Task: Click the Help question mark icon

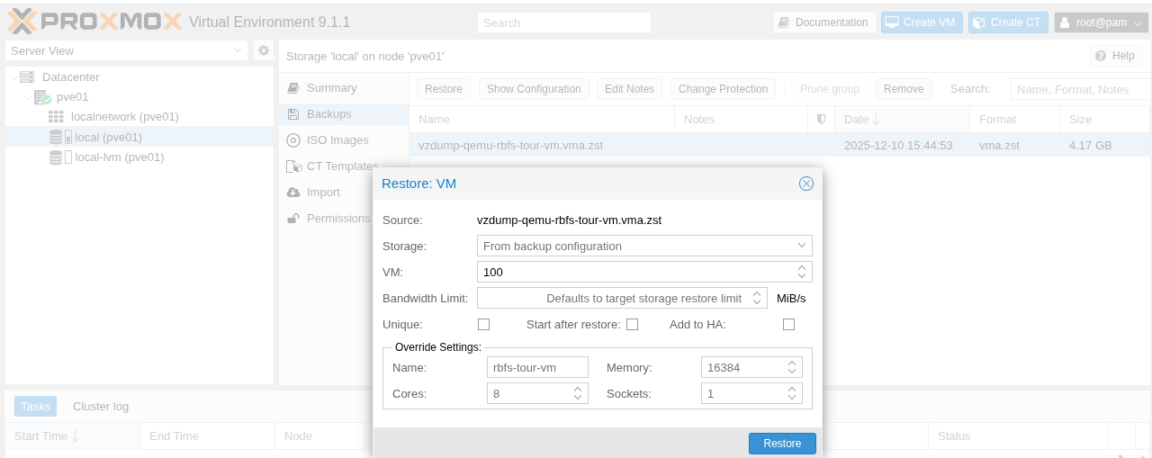Action: 1100,56
